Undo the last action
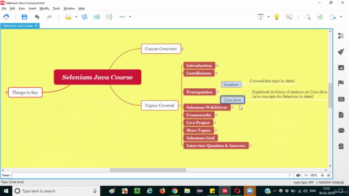This screenshot has height=196, width=349. click(x=37, y=17)
